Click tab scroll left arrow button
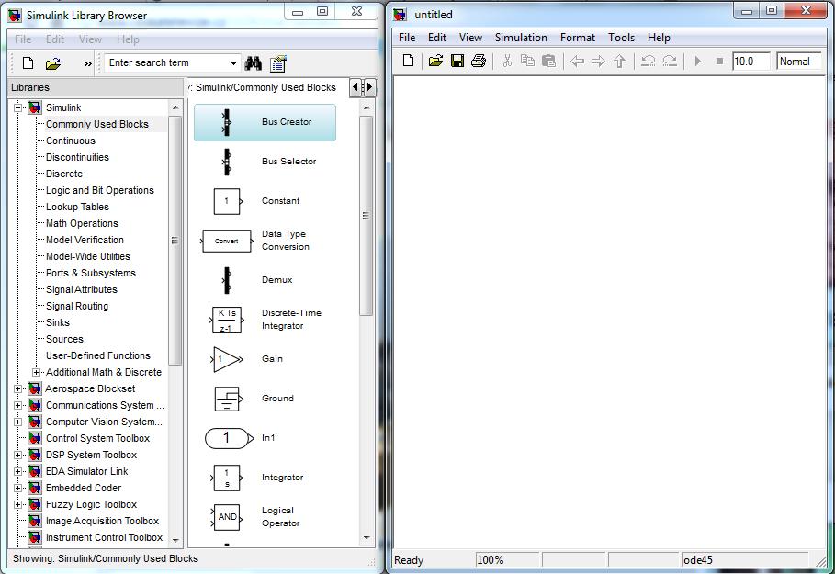This screenshot has width=835, height=574. 355,87
